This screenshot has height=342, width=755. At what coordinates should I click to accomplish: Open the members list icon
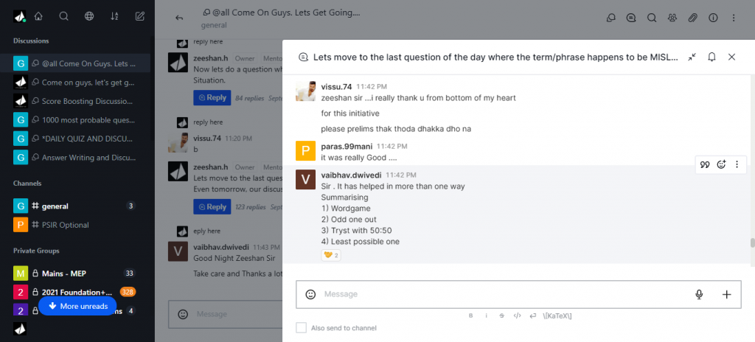click(672, 18)
